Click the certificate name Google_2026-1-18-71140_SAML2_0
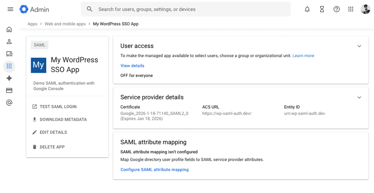The height and width of the screenshot is (193, 374). tap(154, 113)
